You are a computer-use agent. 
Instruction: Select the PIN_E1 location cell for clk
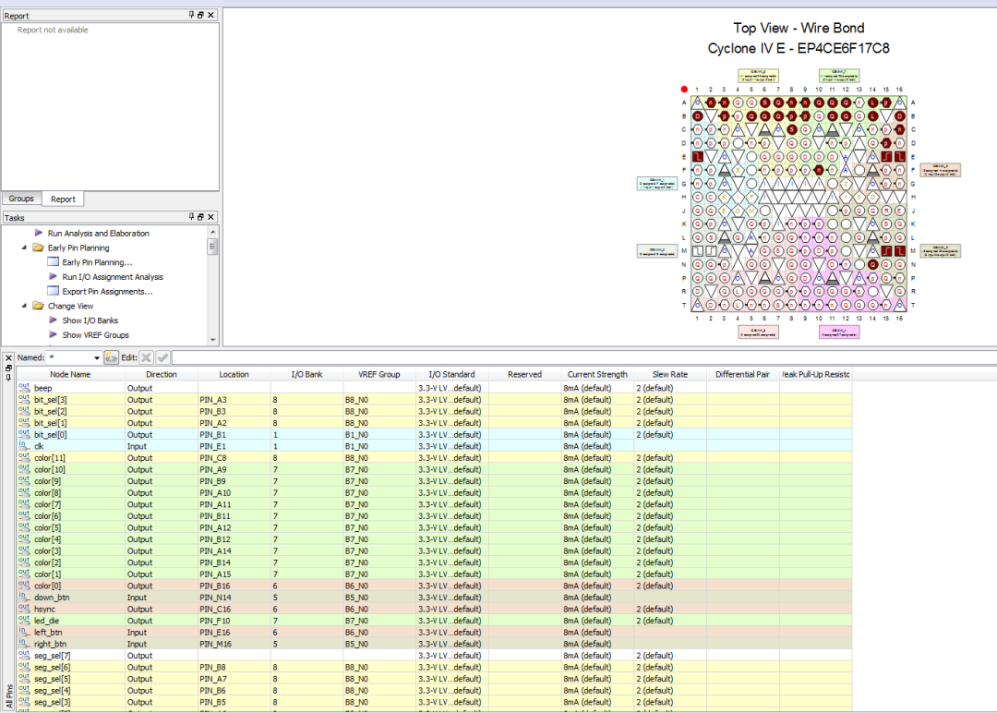click(234, 446)
